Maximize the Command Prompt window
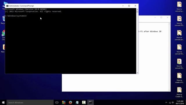This screenshot has height=105, width=186. (x=129, y=6)
